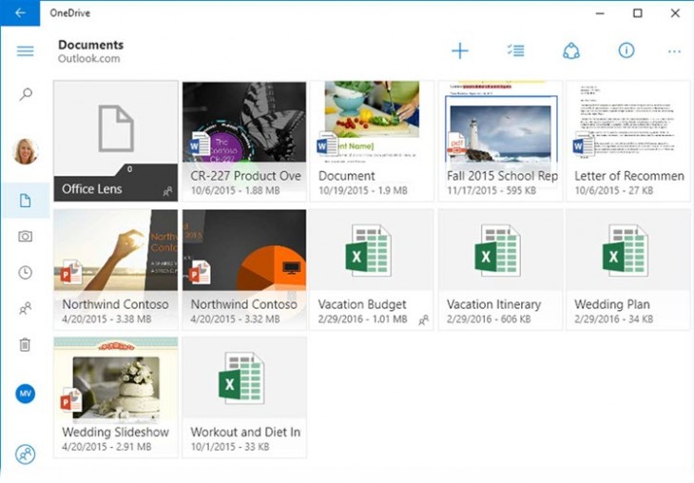
Task: Select the MV account badge
Action: click(26, 394)
